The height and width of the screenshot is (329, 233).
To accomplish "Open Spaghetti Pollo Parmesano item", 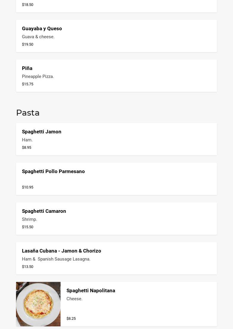I will coord(53,172).
